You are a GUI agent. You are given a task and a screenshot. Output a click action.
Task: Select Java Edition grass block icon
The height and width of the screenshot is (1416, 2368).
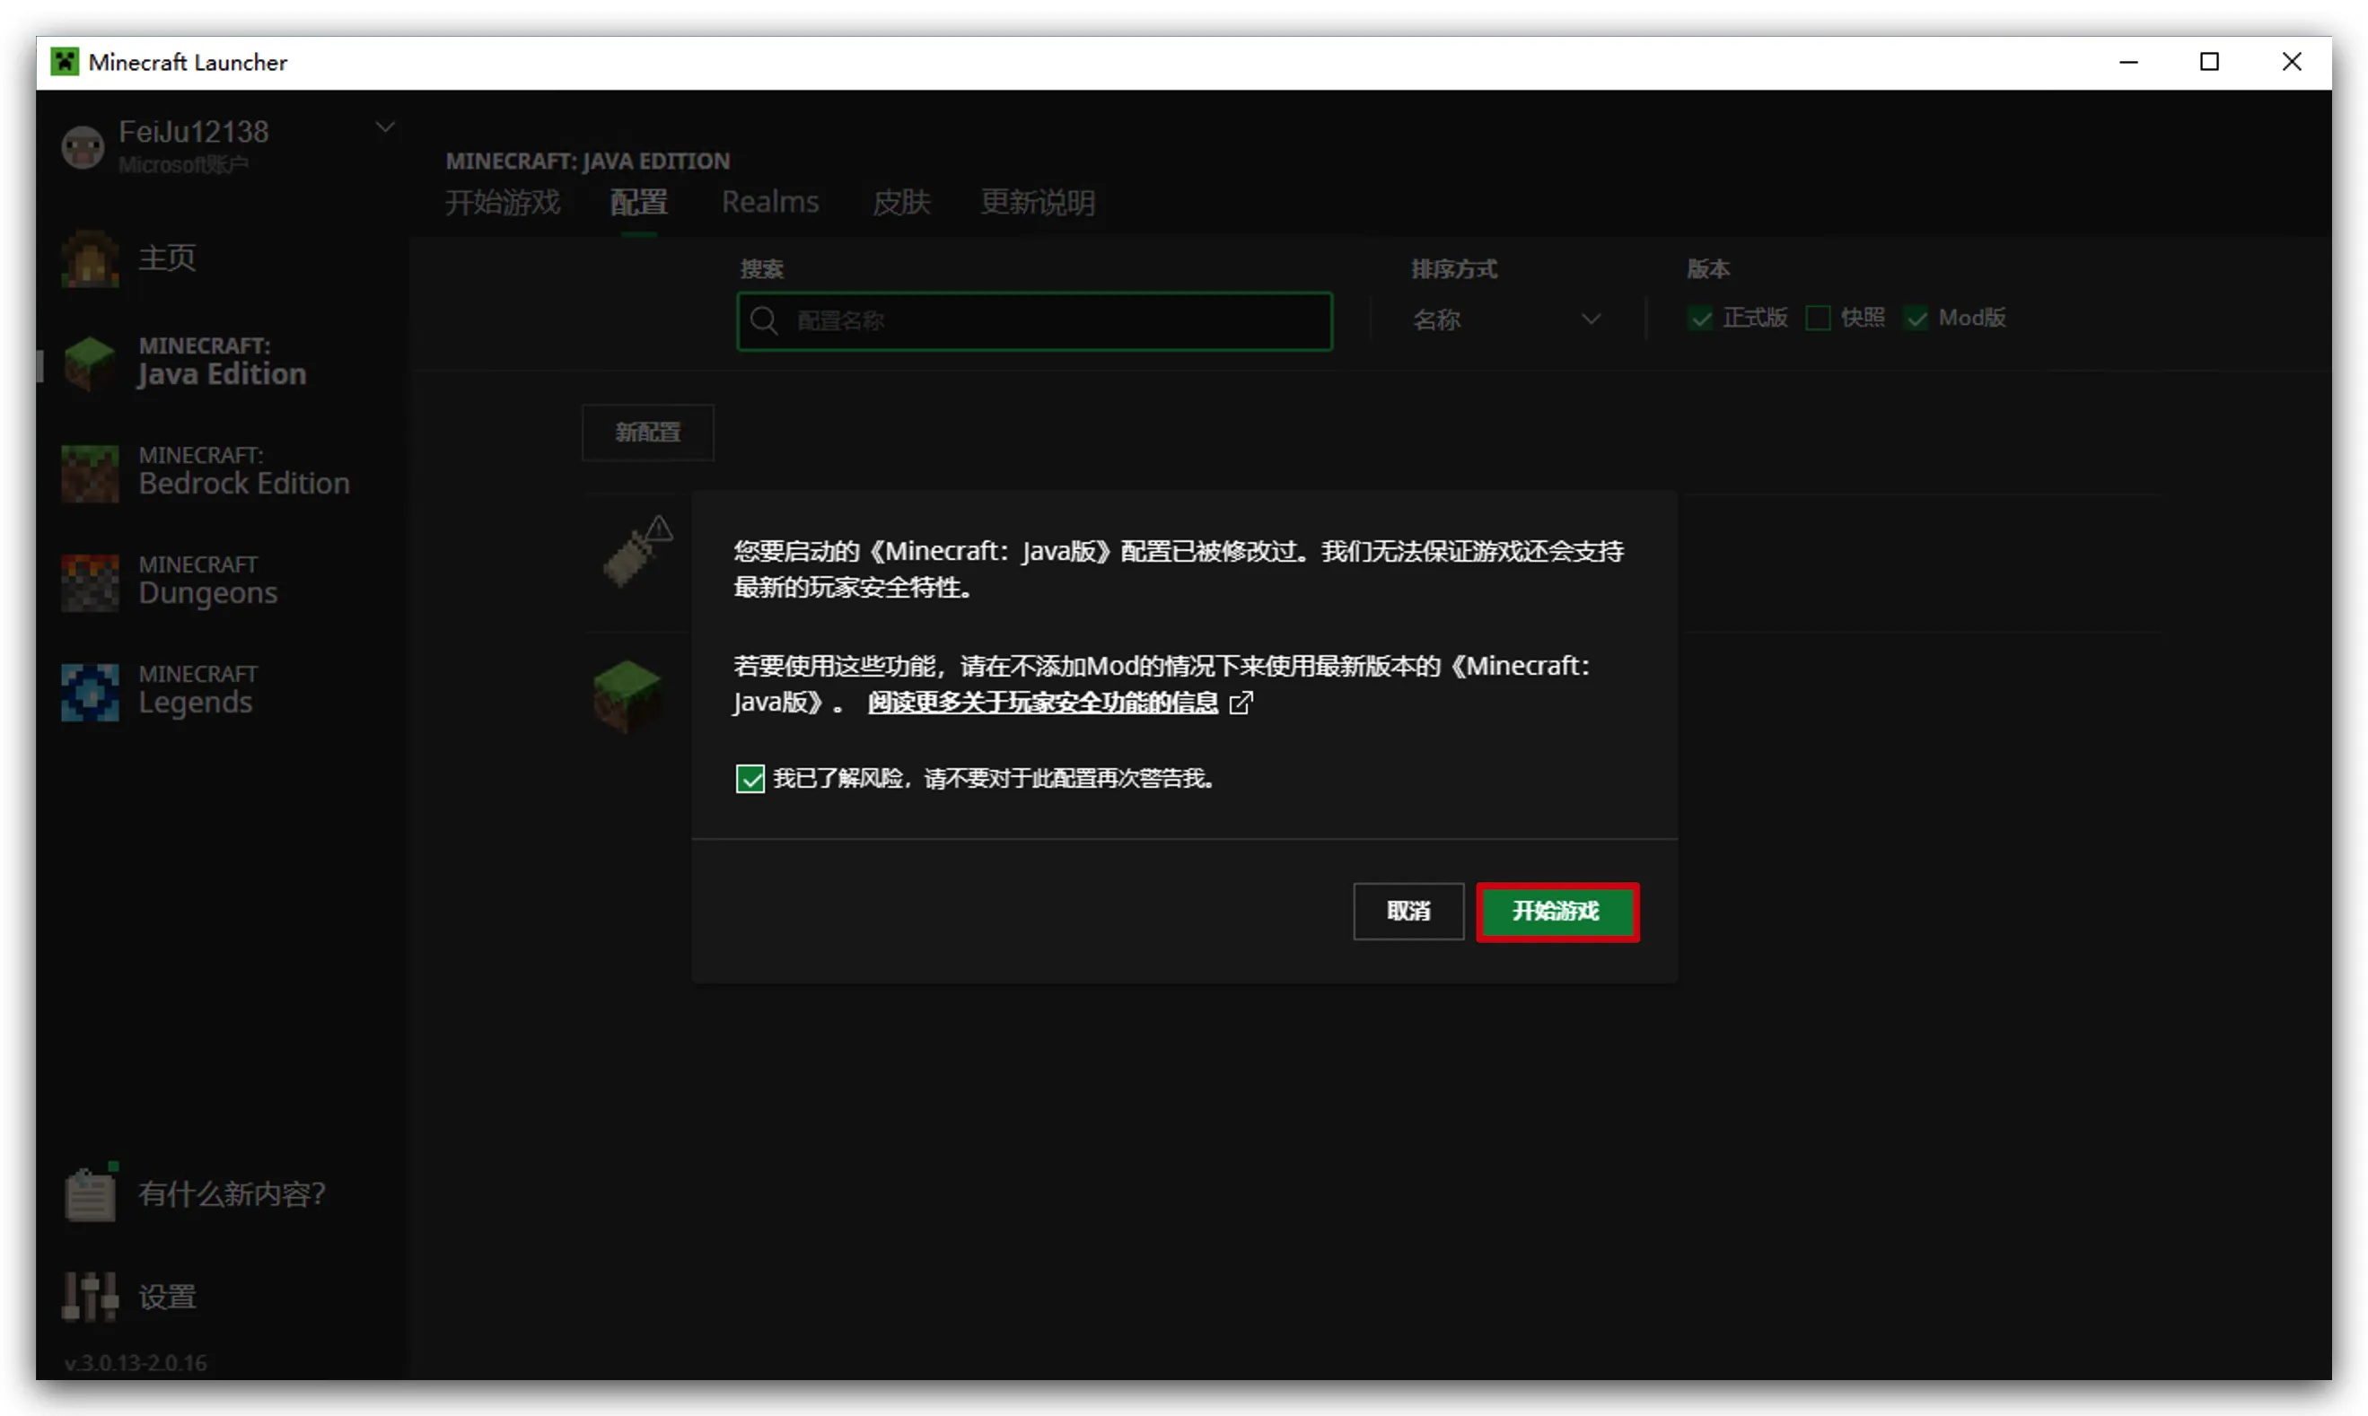click(90, 363)
